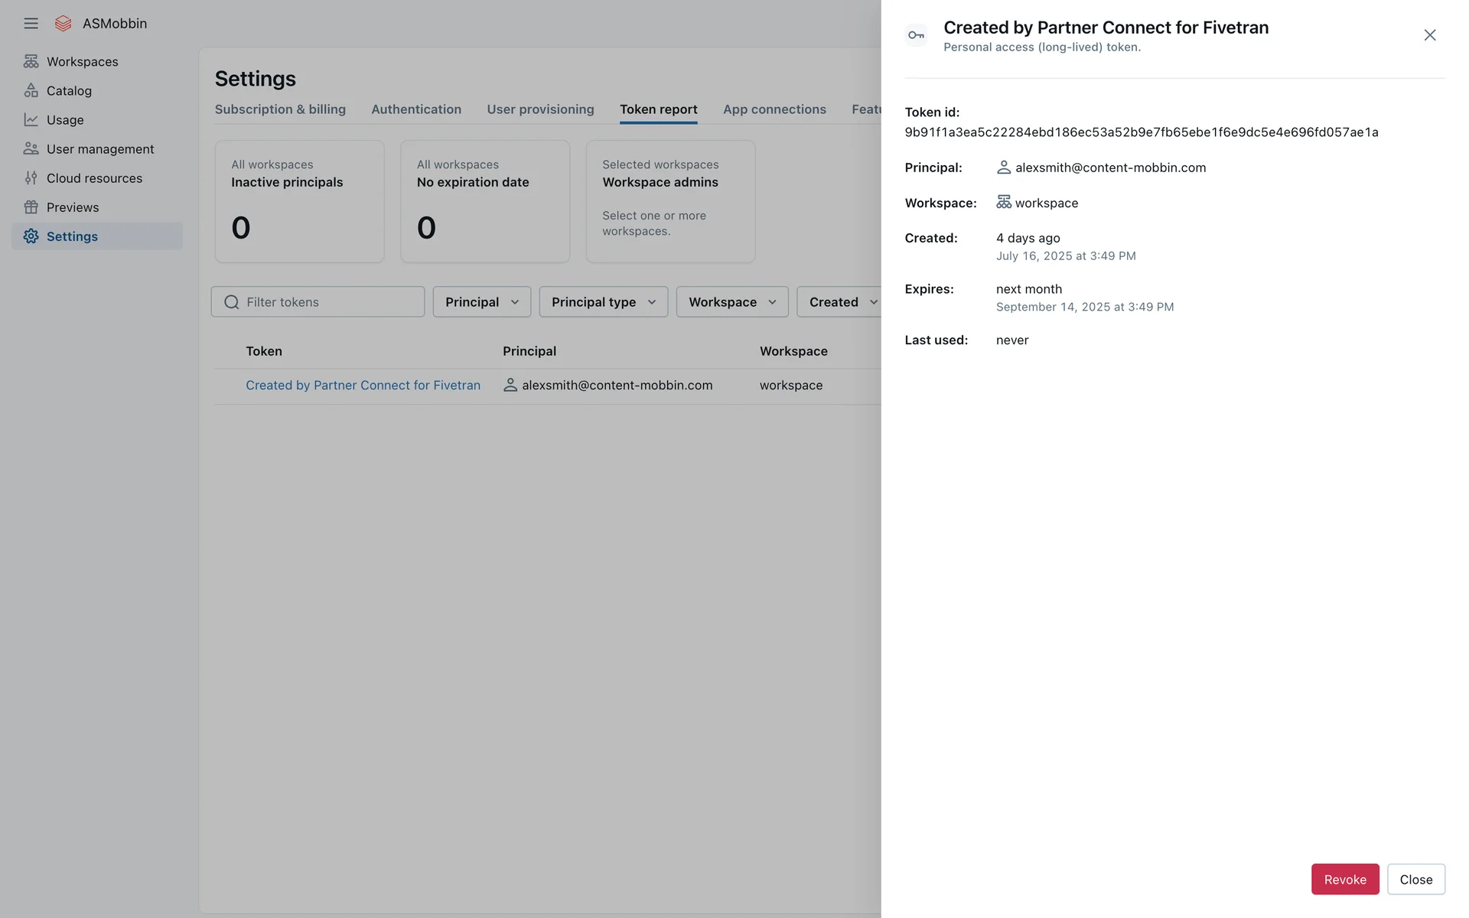Screen dimensions: 1469x918
Task: Open the Workspace filter dropdown
Action: click(731, 302)
